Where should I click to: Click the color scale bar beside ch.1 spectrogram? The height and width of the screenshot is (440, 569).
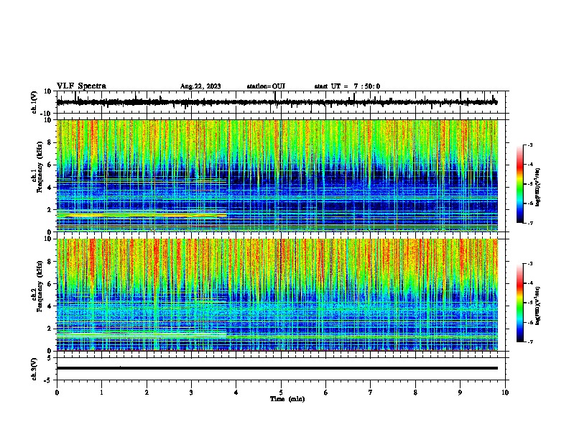[519, 184]
